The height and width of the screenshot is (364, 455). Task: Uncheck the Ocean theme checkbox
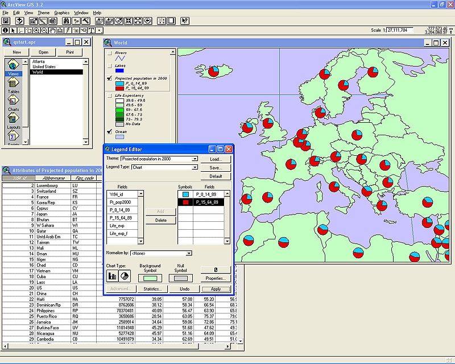(x=109, y=131)
